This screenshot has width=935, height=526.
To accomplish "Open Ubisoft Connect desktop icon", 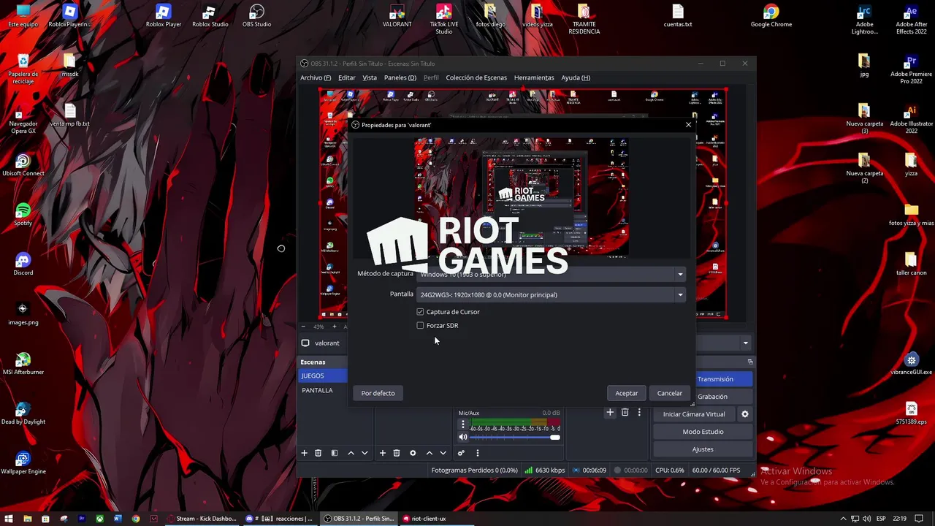I will tap(23, 165).
